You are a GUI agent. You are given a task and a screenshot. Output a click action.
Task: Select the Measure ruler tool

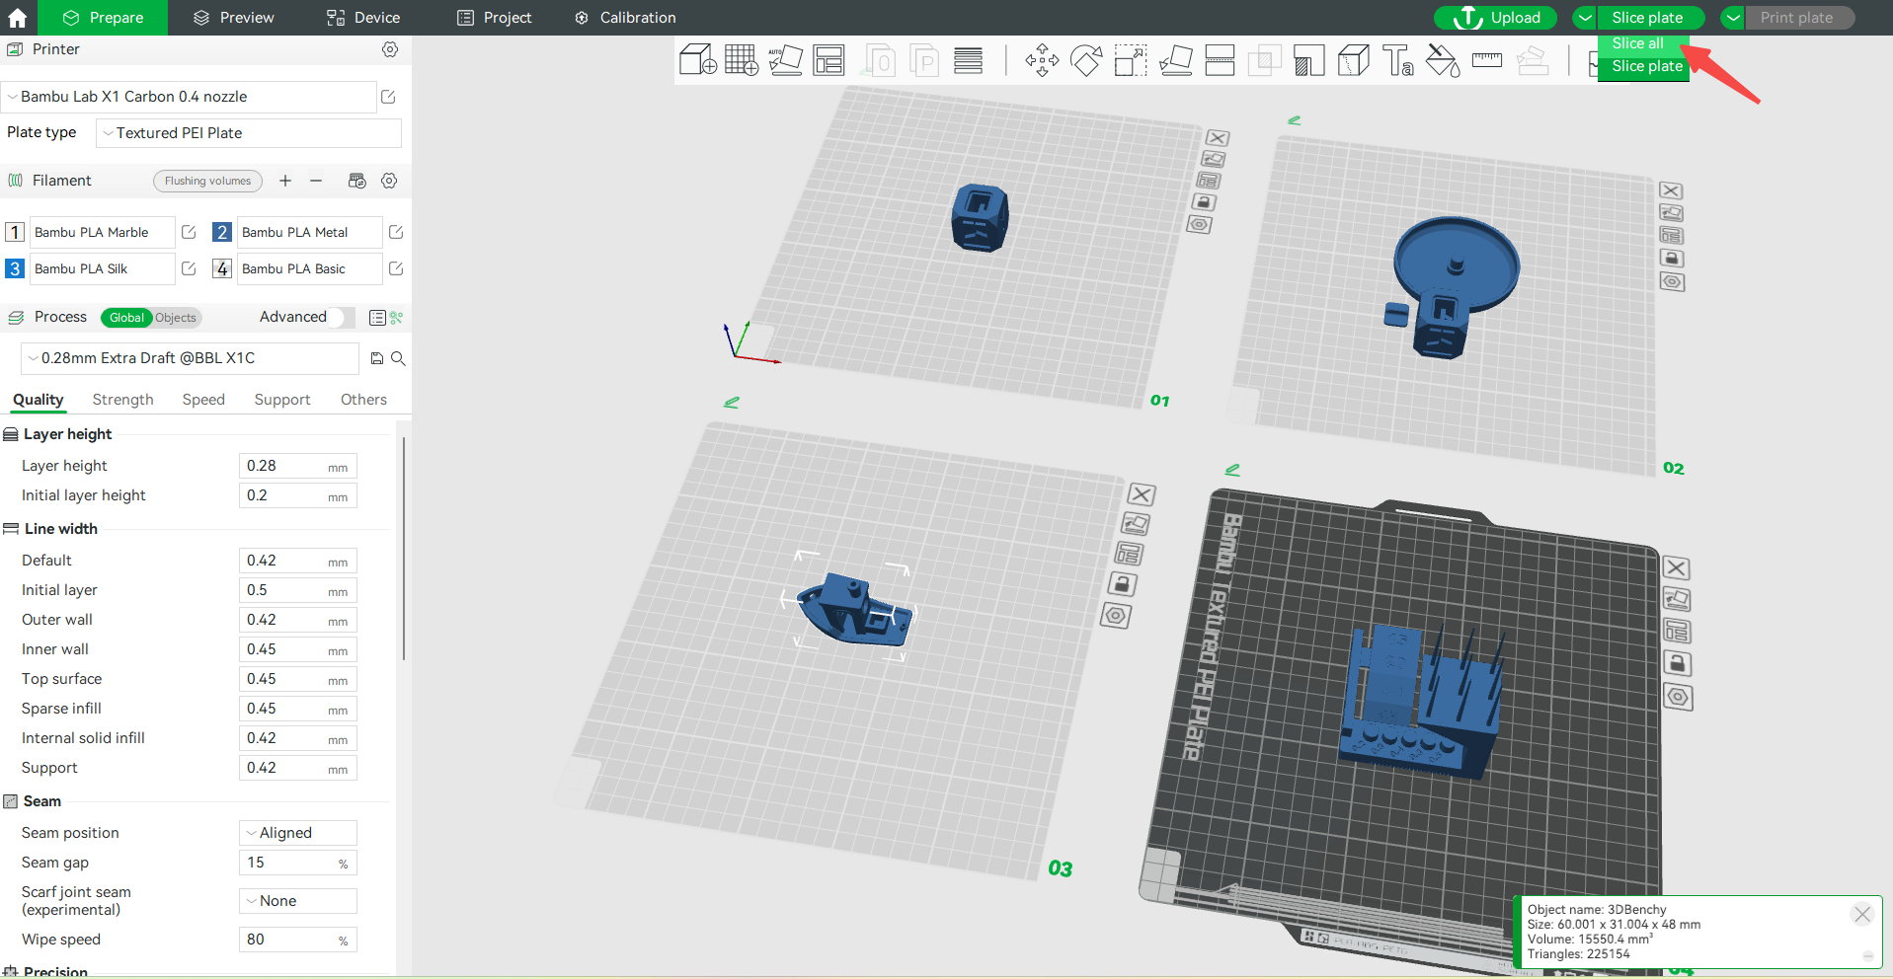click(x=1486, y=60)
